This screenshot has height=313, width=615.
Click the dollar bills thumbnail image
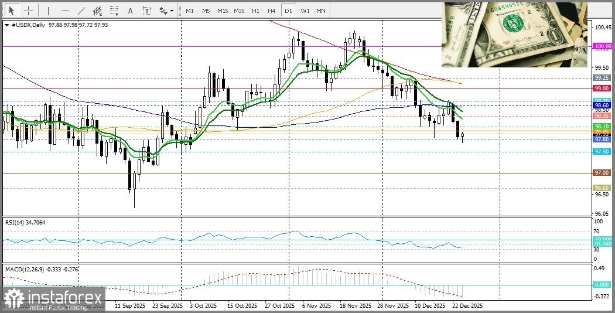click(x=514, y=34)
